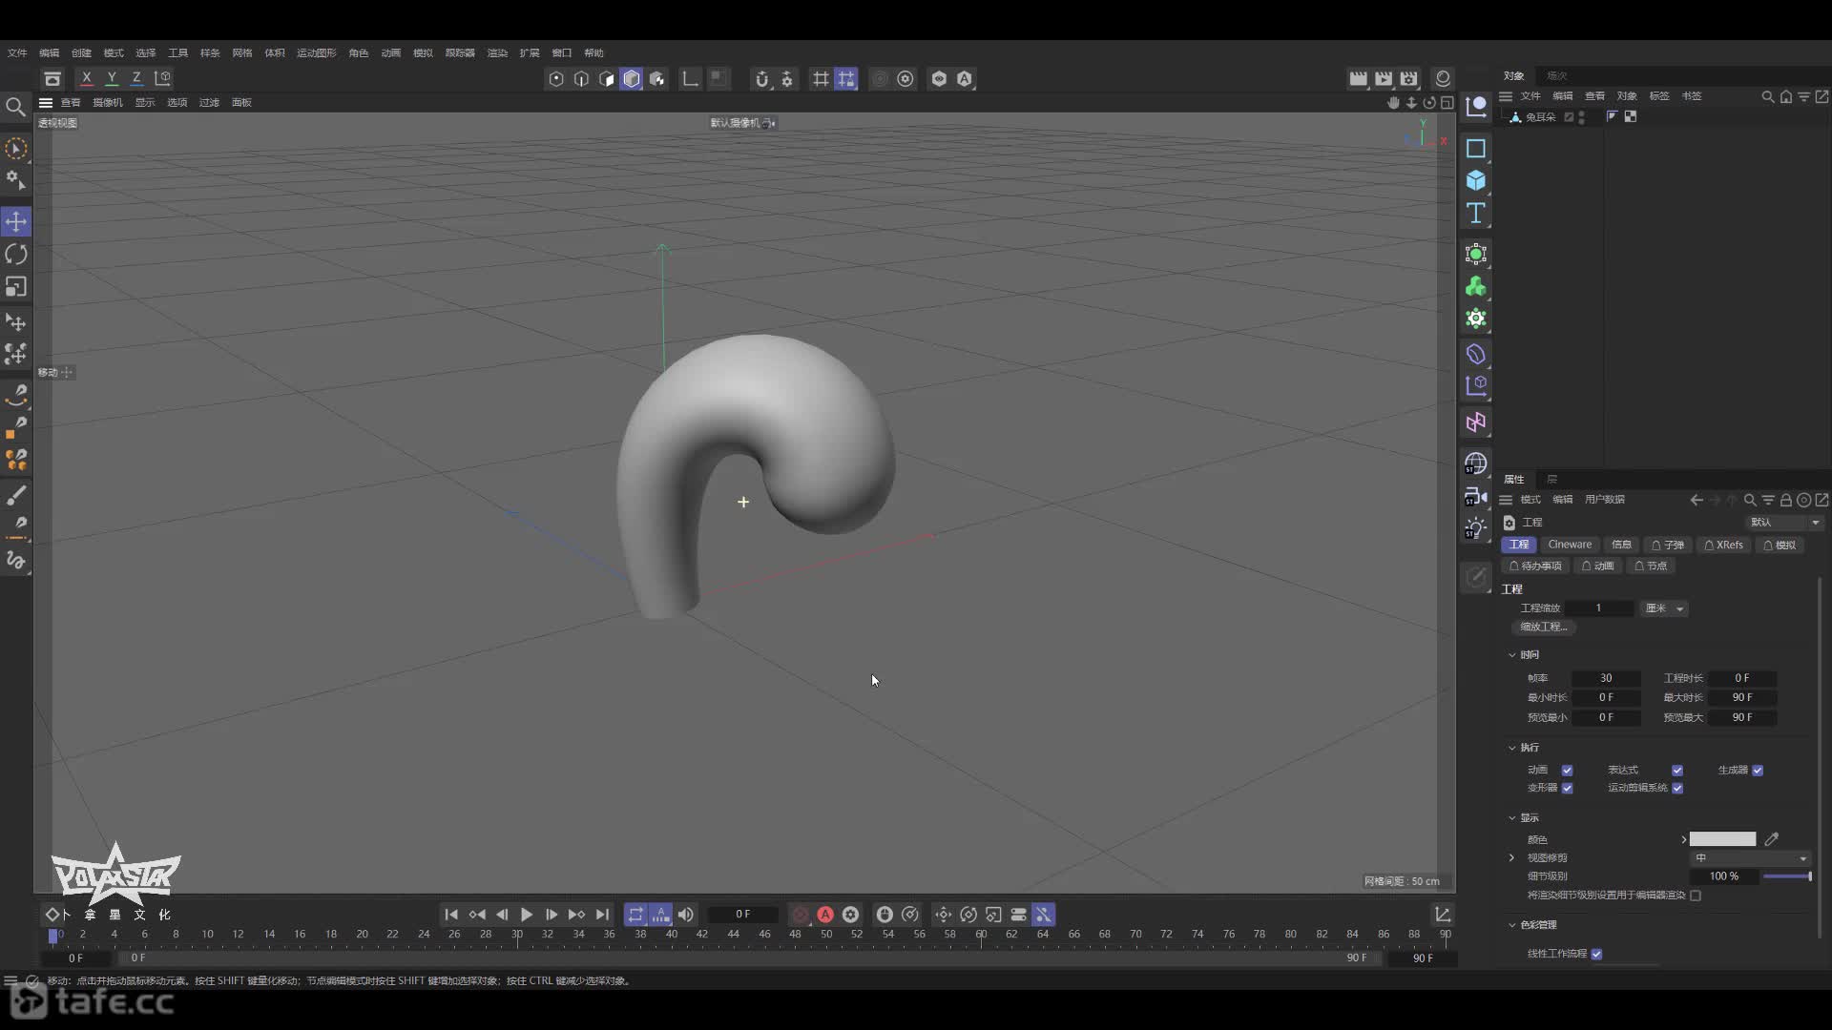Toggle the 变形器 checkbox
The height and width of the screenshot is (1030, 1832).
coord(1567,788)
